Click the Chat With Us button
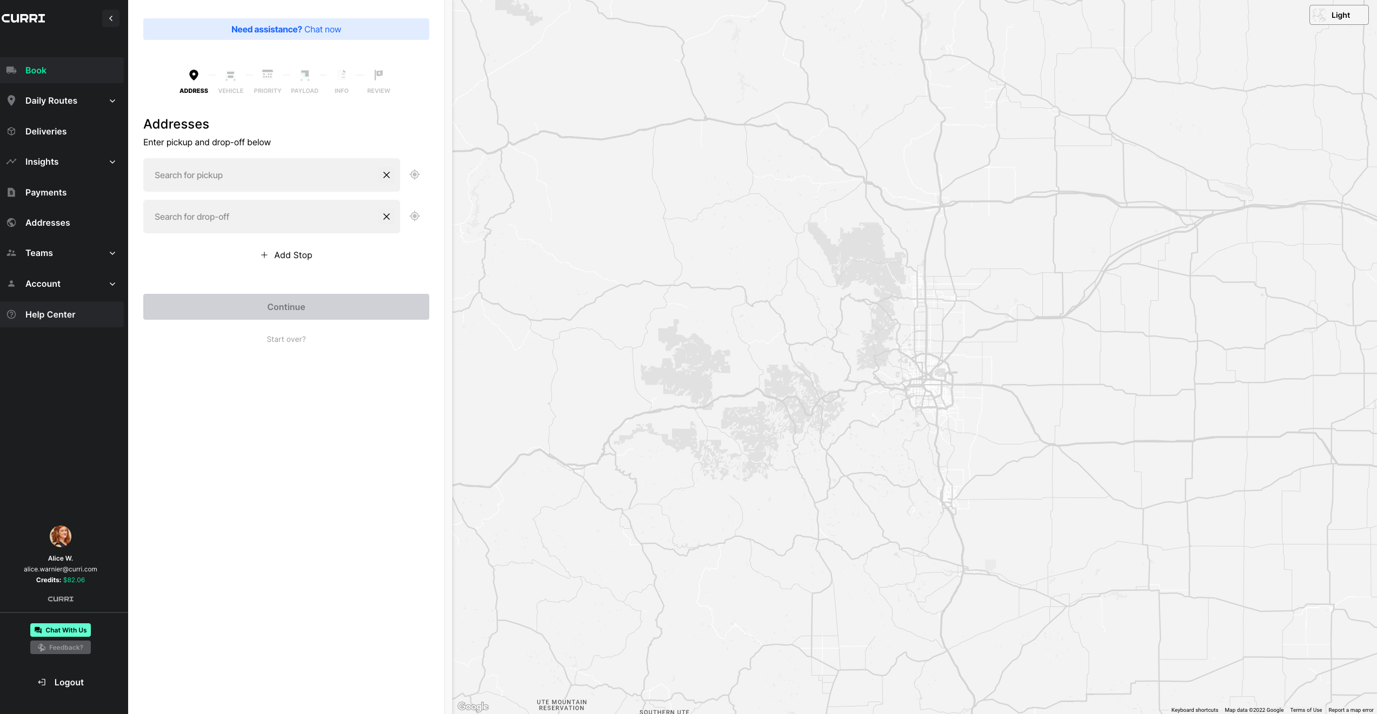The image size is (1377, 714). (x=61, y=630)
